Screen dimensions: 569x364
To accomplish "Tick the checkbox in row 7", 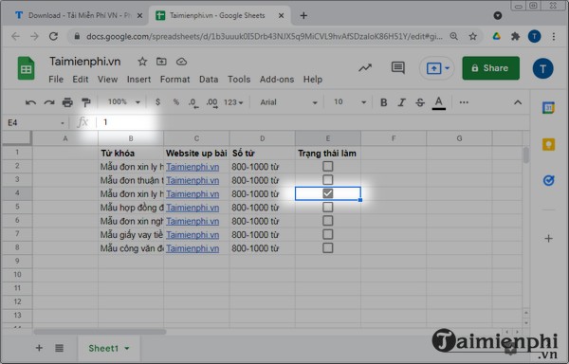I will click(x=328, y=234).
